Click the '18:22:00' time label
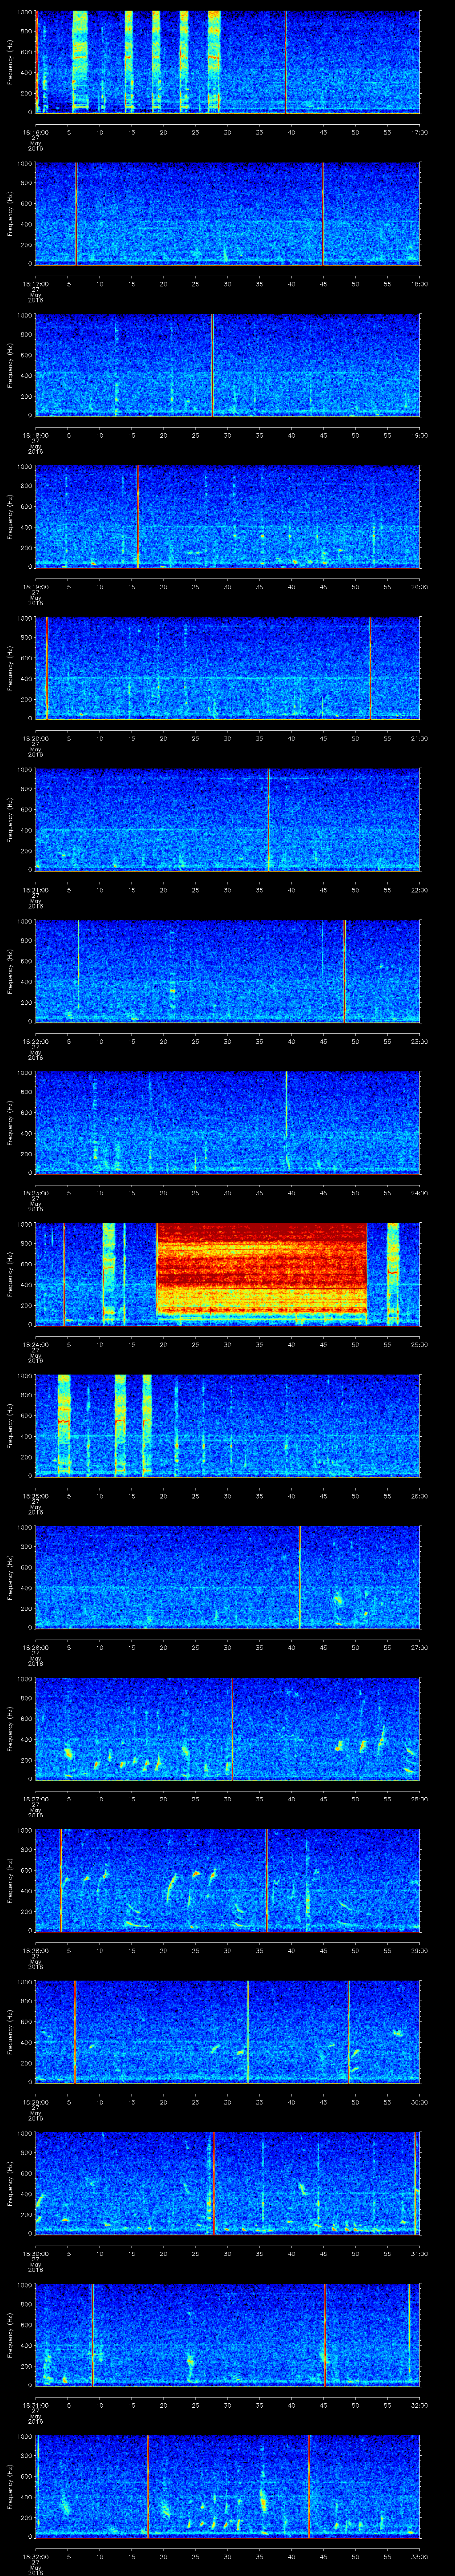The height and width of the screenshot is (2576, 455). [x=36, y=1041]
